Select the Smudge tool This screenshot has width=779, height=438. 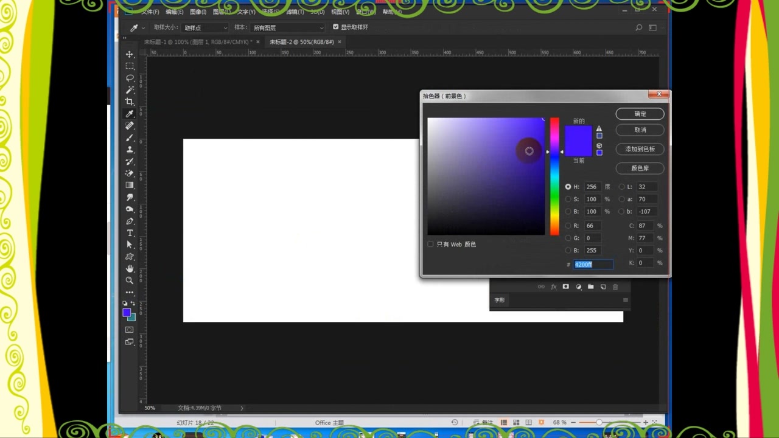(x=130, y=197)
